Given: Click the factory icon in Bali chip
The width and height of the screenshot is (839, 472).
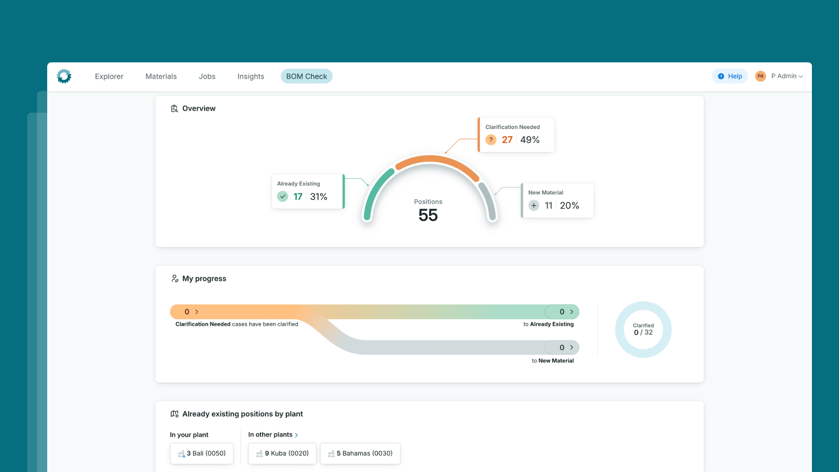Looking at the screenshot, I should [x=181, y=454].
